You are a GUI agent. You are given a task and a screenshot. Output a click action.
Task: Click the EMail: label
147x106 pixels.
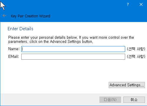coord(14,56)
